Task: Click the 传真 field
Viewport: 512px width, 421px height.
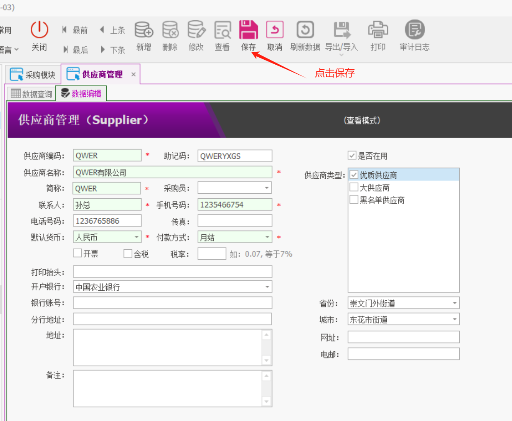Action: pos(235,221)
